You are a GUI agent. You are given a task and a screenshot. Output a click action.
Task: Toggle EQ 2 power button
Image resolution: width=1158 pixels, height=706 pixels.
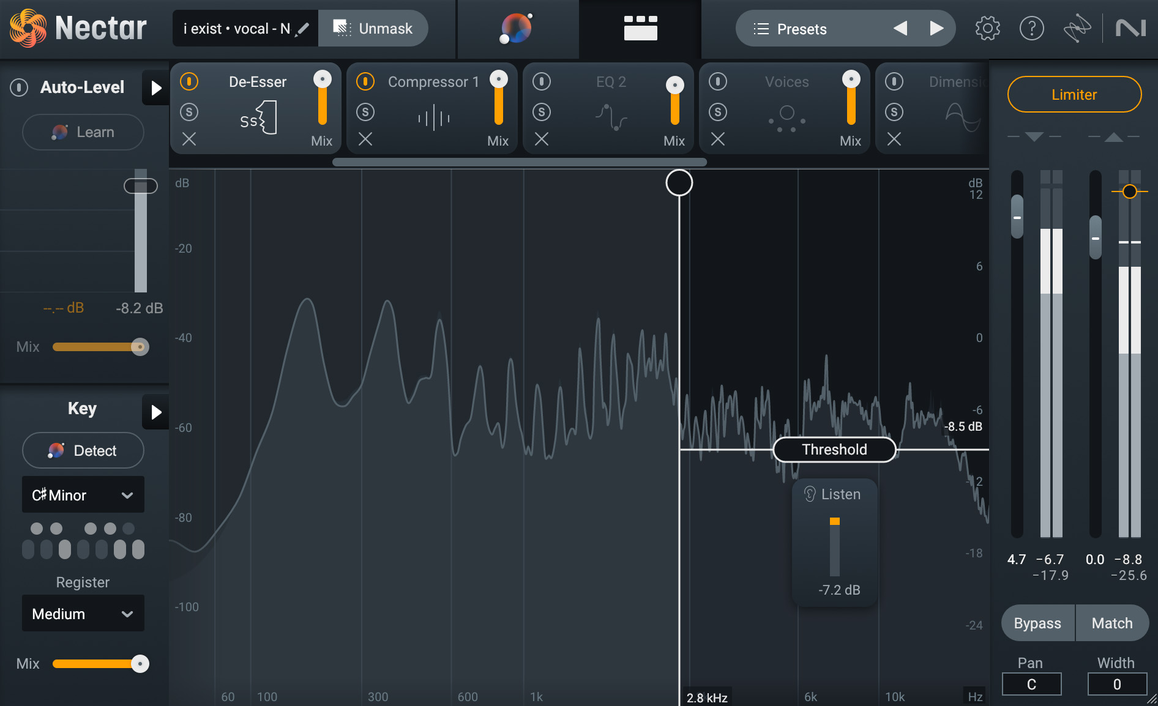click(x=542, y=81)
